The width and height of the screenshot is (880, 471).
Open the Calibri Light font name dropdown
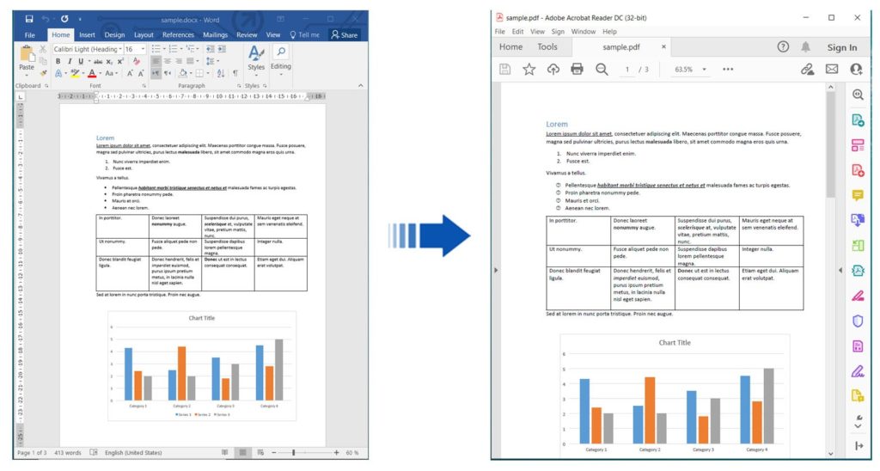click(87, 50)
